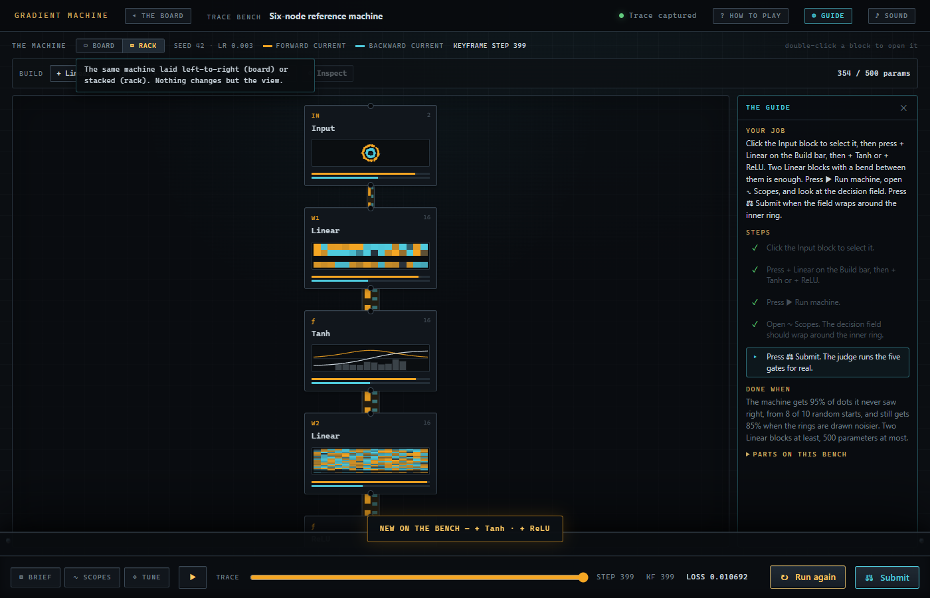Click the guide step 'Open Scopes. The decision field…'
Viewport: 930px width, 598px height.
(828, 330)
